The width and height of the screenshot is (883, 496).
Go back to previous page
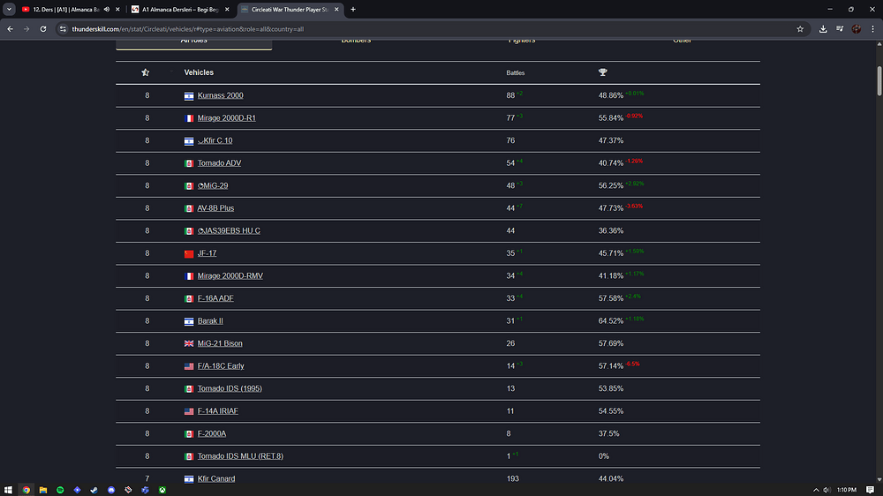10,29
